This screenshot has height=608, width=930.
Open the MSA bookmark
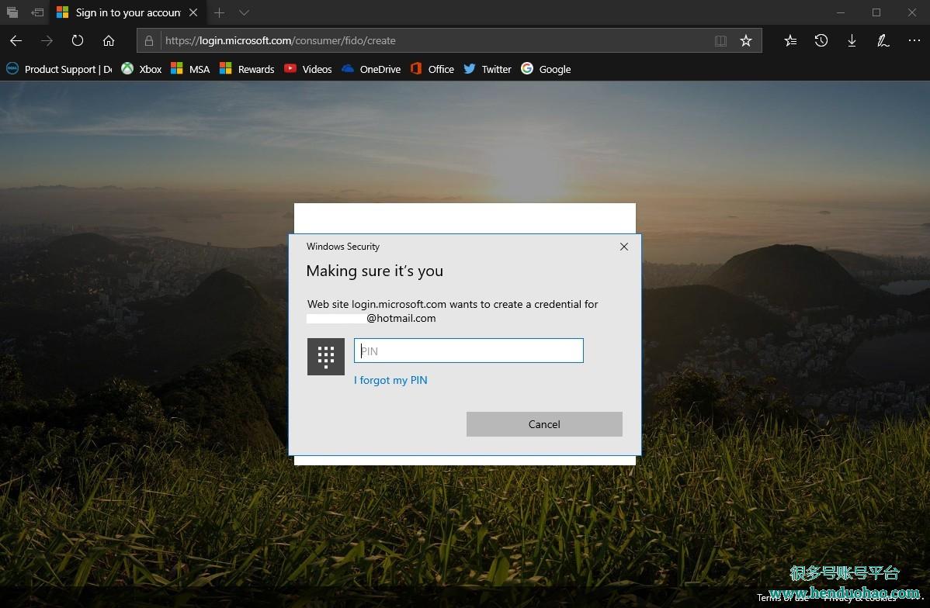coord(190,69)
